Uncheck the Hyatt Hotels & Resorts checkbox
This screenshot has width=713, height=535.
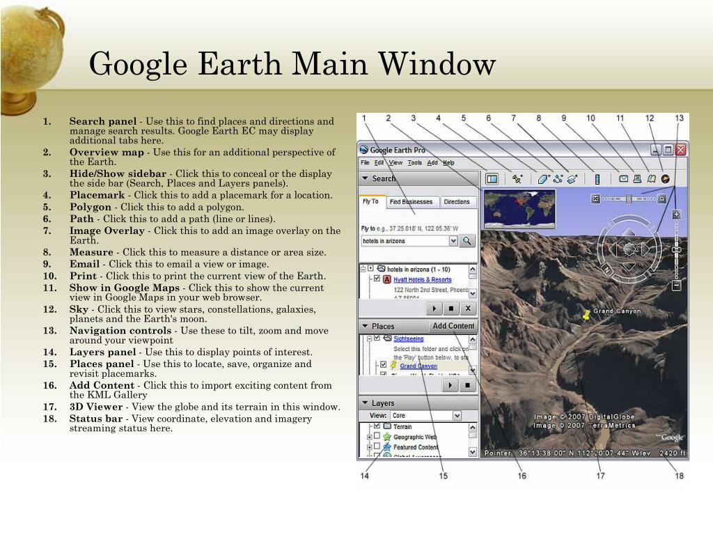tap(377, 279)
